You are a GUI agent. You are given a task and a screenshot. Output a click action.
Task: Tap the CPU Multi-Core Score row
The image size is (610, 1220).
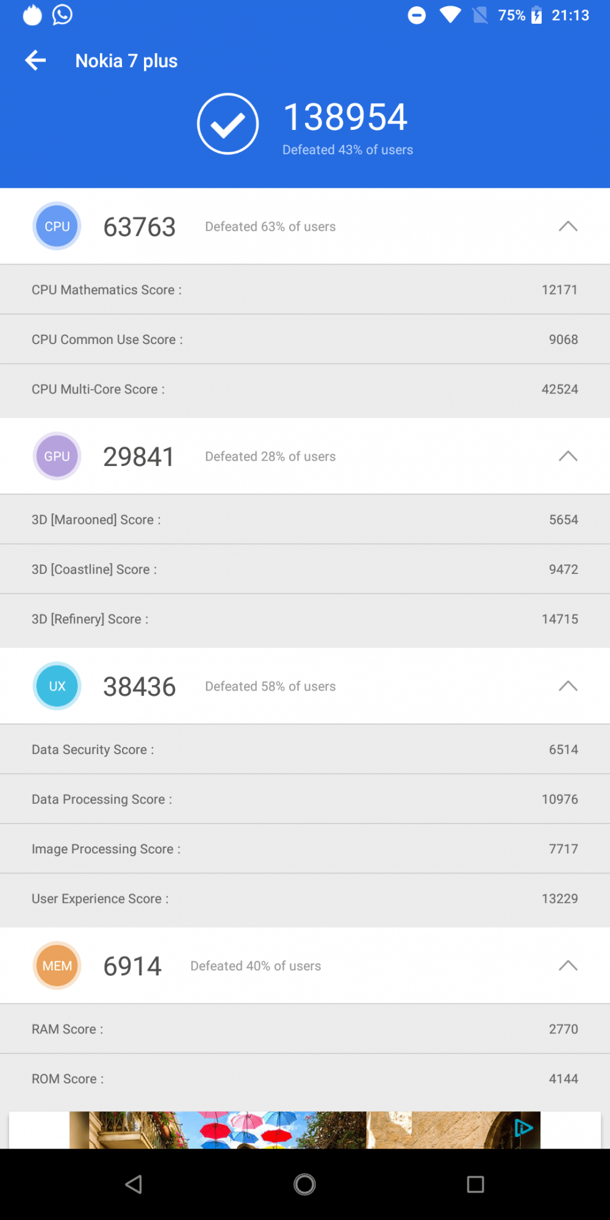point(305,389)
